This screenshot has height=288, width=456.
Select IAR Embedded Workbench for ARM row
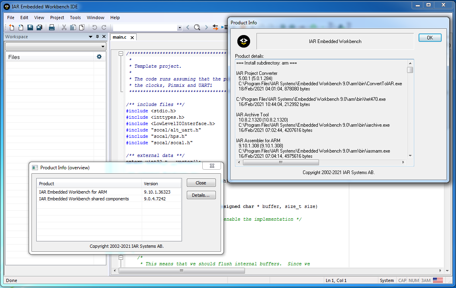pyautogui.click(x=109, y=192)
